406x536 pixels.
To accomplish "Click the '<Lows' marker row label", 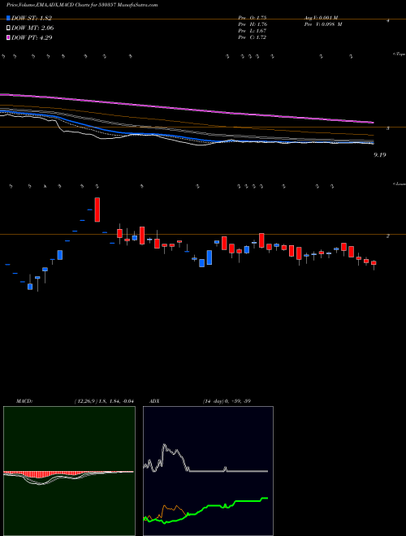I will (x=400, y=184).
